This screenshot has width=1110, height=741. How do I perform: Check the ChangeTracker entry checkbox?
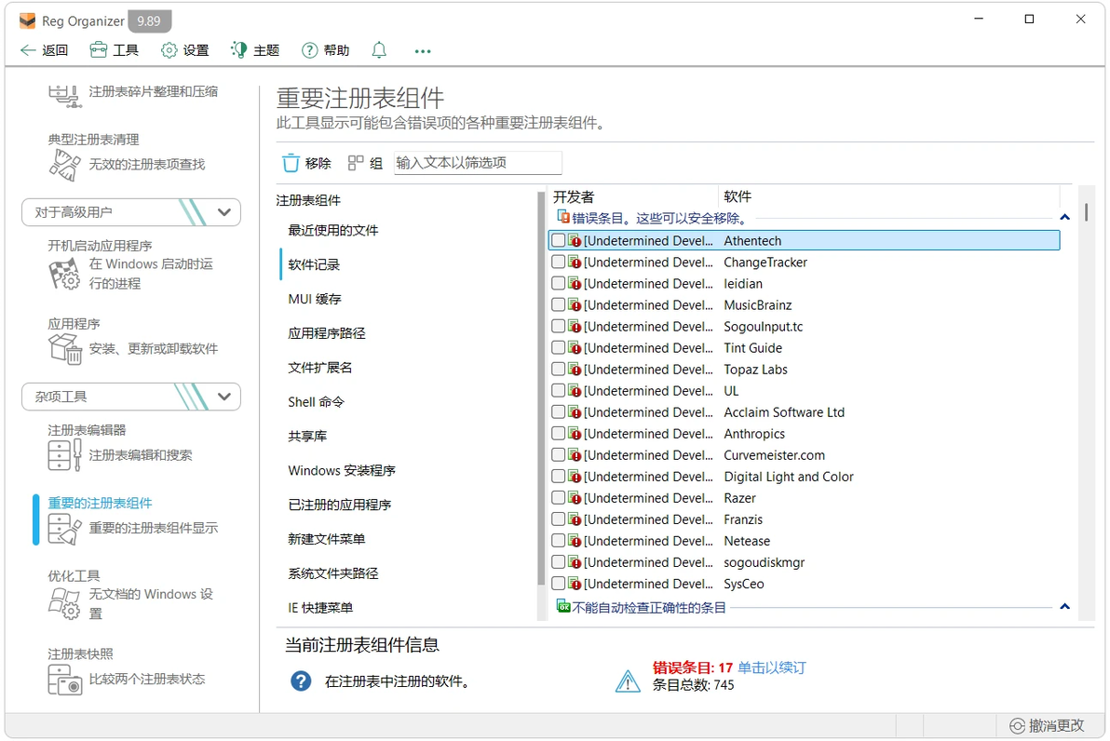pyautogui.click(x=559, y=262)
